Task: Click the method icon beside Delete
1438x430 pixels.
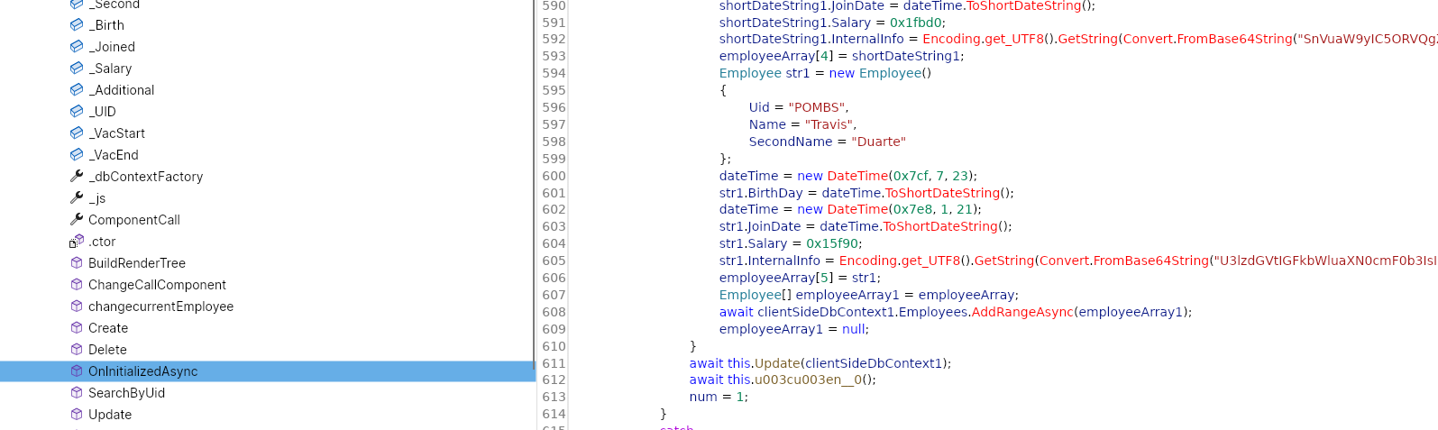Action: (x=77, y=349)
